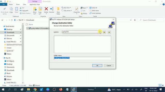The image size is (165, 92).
Task: Launch Firefox from taskbar
Action: tap(61, 89)
